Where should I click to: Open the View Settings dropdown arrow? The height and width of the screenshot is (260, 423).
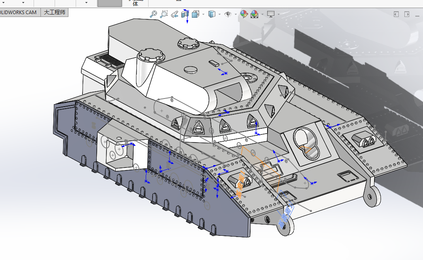coord(278,14)
